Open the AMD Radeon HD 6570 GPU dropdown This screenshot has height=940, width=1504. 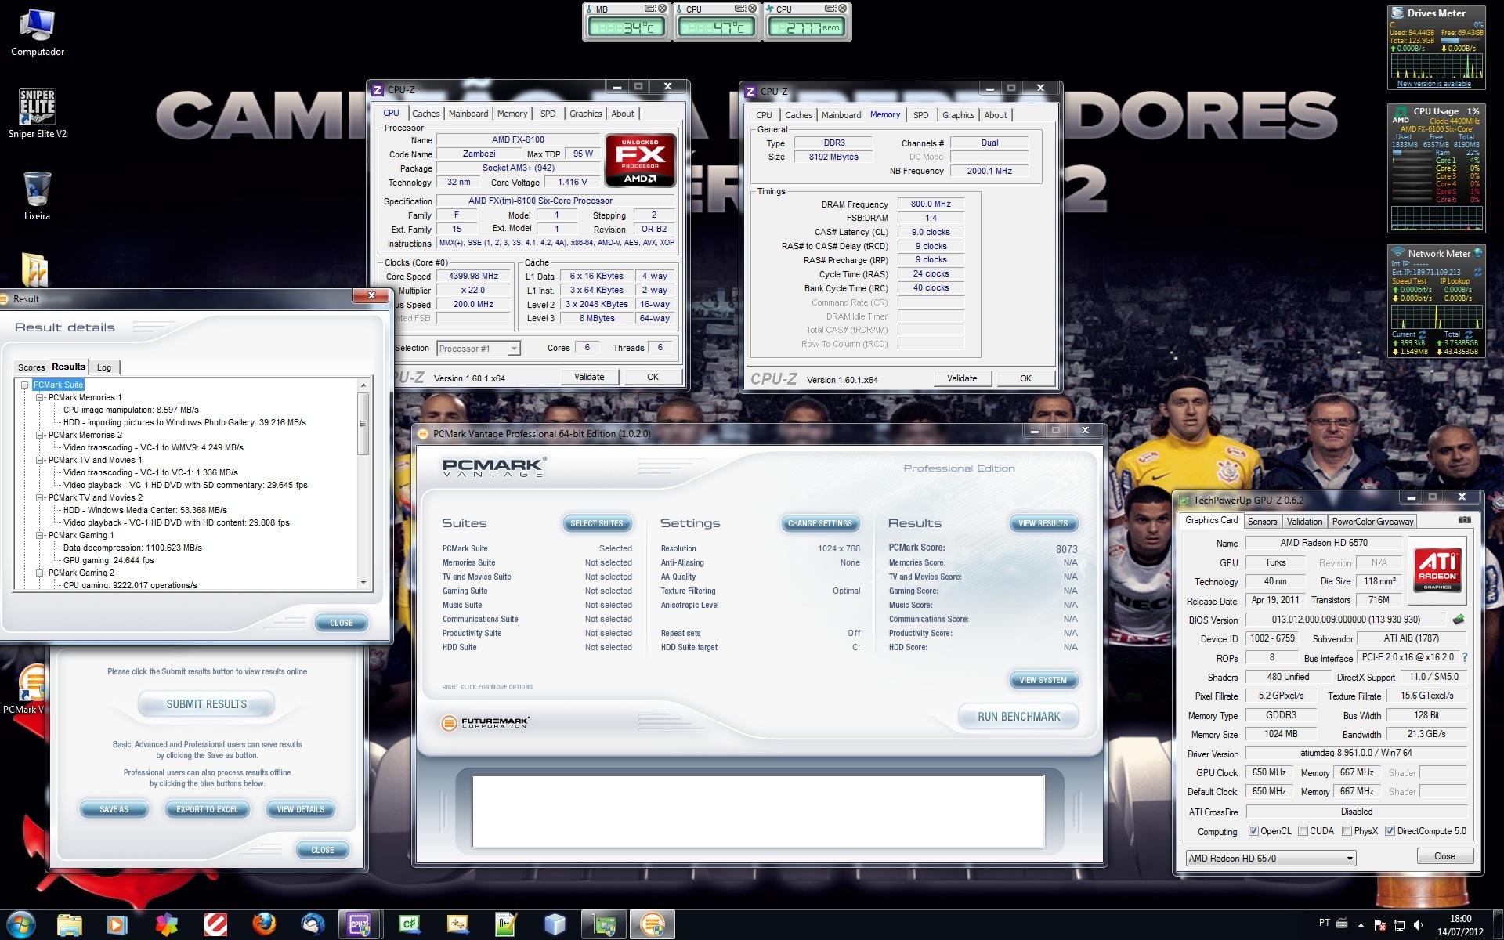point(1271,858)
